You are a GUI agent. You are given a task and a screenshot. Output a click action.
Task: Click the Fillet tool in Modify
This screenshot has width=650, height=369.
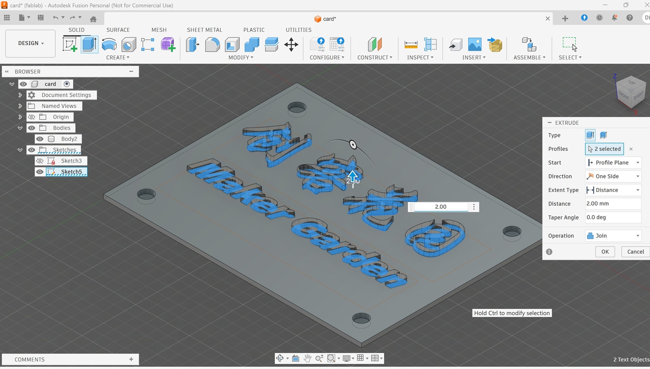coord(212,44)
